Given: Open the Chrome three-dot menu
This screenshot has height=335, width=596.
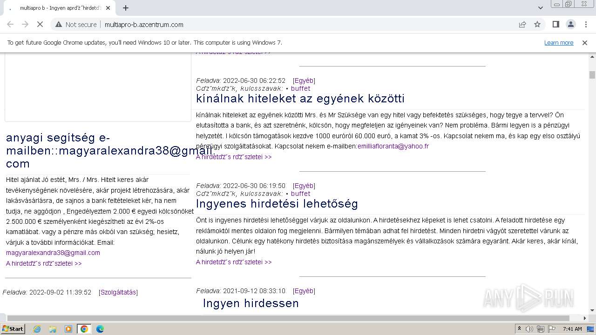Looking at the screenshot, I should pyautogui.click(x=585, y=25).
